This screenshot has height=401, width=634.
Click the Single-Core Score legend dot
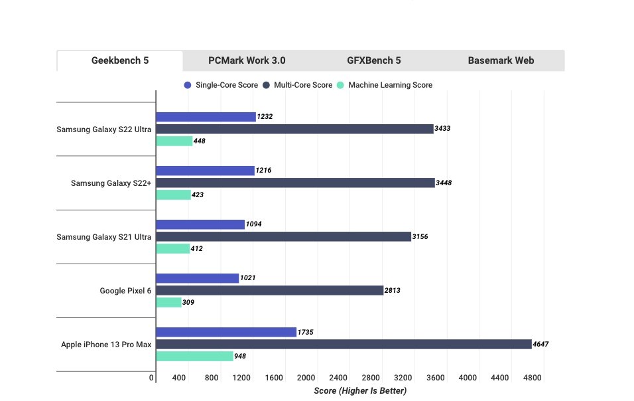pos(188,85)
